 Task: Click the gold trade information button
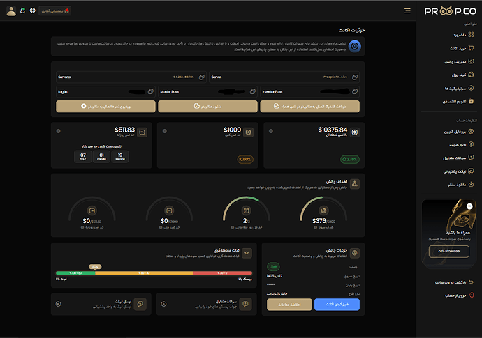tap(289, 305)
